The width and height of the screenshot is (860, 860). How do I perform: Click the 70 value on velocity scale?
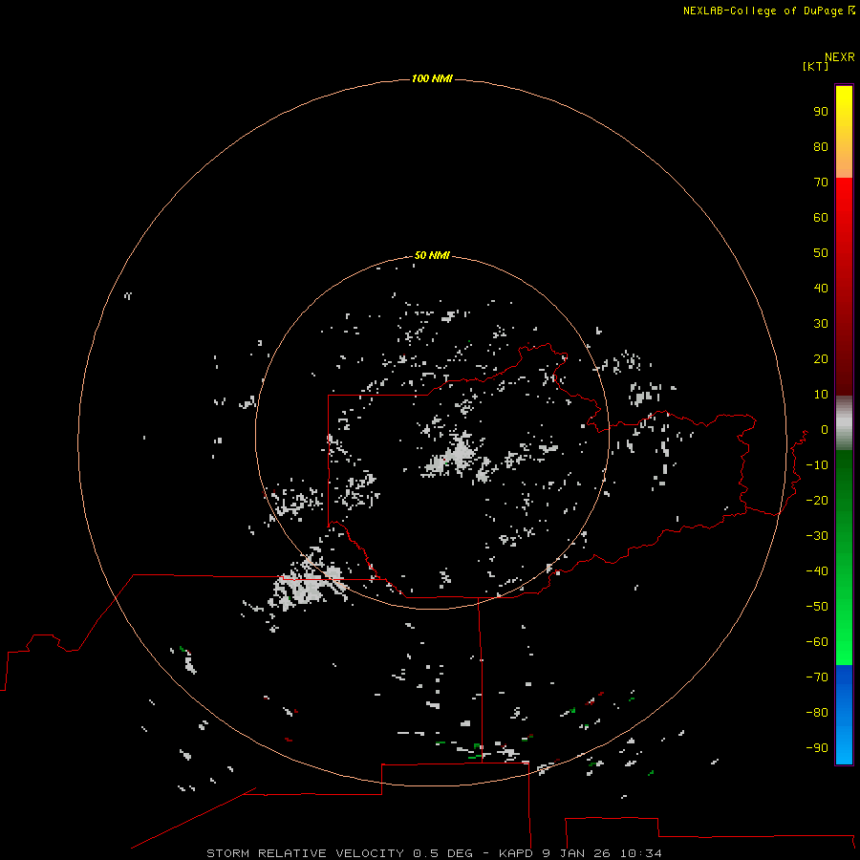(x=821, y=183)
